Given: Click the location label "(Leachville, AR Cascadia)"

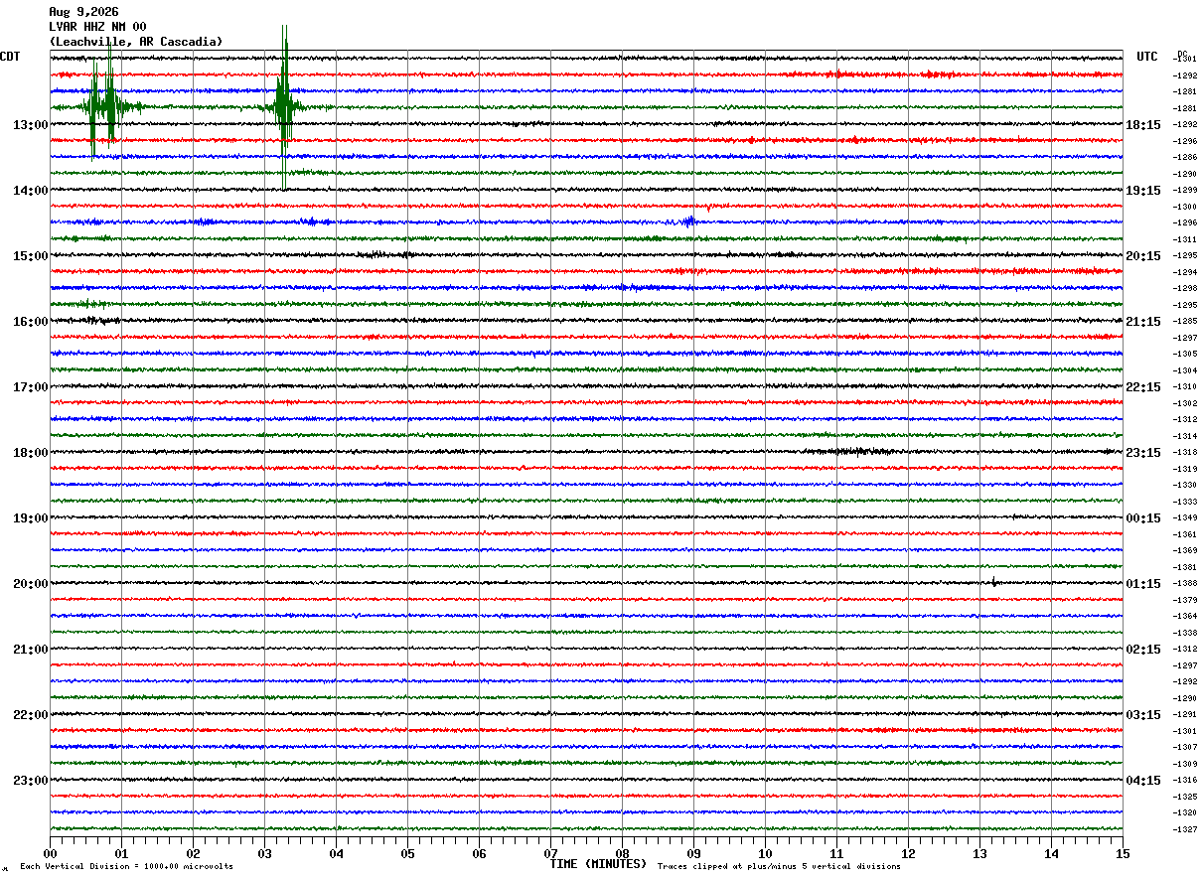Looking at the screenshot, I should point(136,42).
